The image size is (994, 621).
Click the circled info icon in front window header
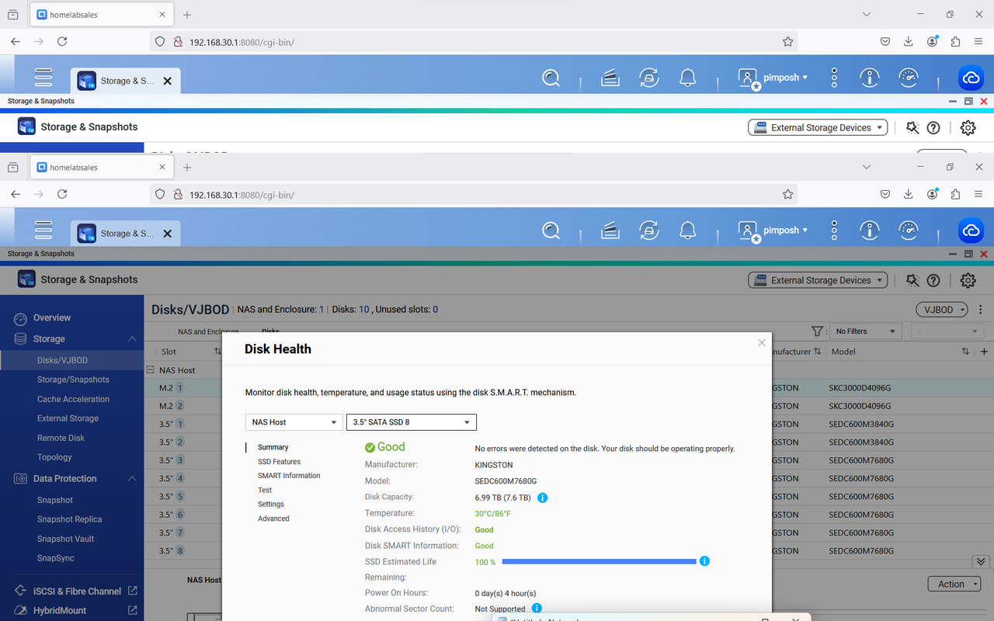click(x=869, y=230)
